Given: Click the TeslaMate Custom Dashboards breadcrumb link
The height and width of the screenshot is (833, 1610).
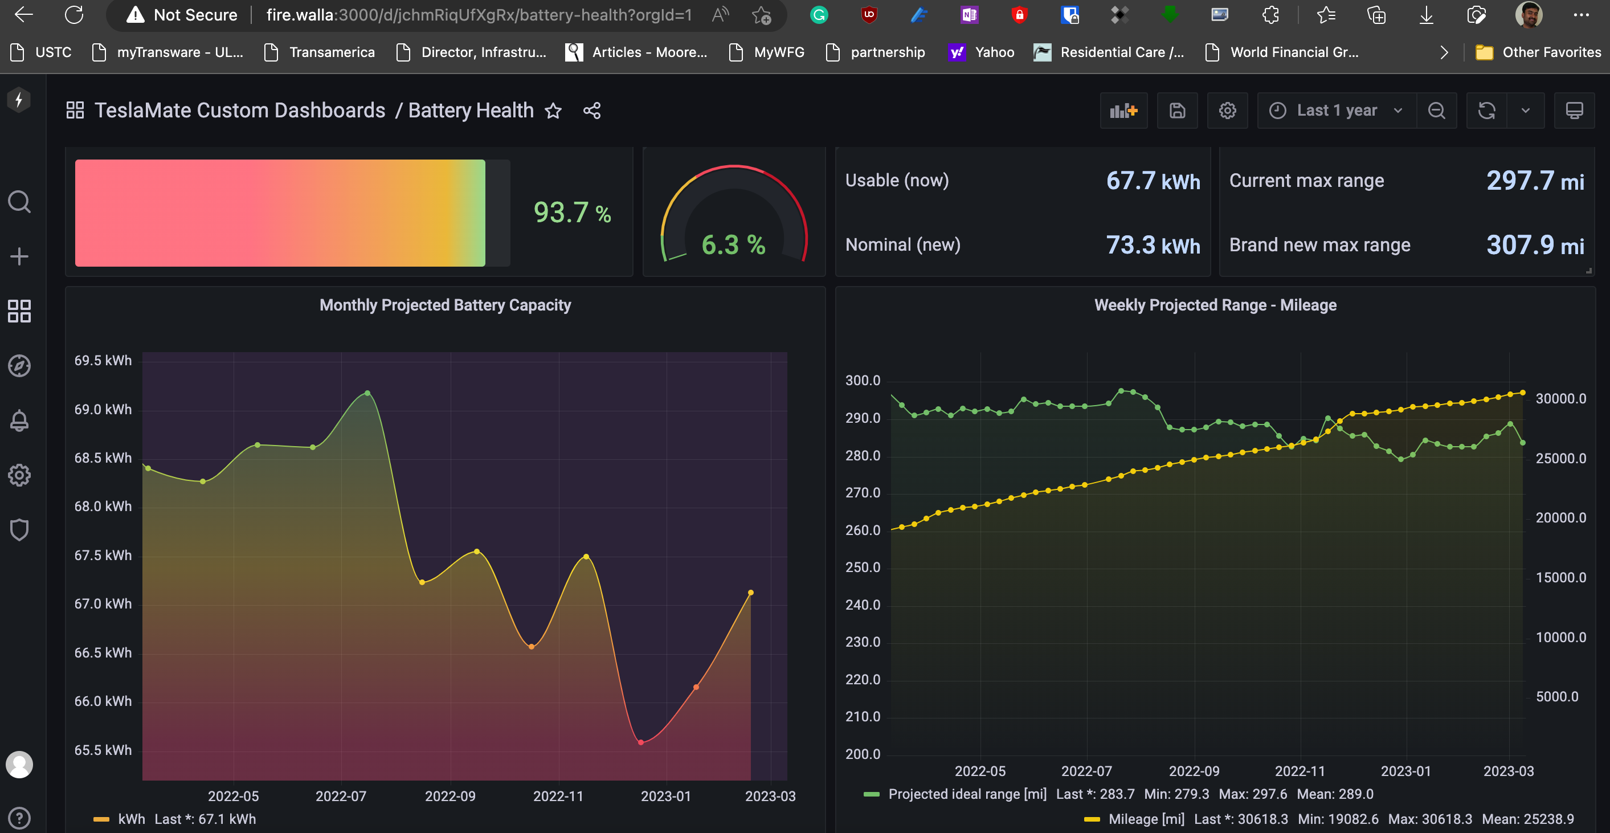Looking at the screenshot, I should click(239, 111).
